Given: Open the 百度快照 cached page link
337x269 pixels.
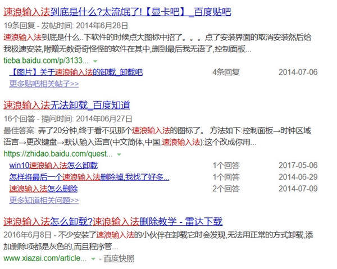Looking at the screenshot, I should 119,258.
